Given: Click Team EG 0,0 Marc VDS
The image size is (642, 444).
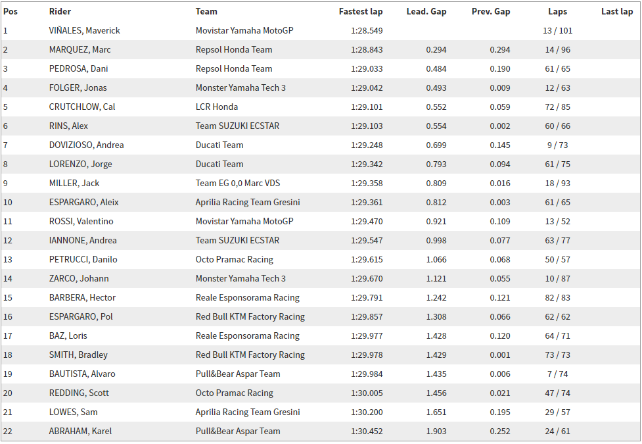Looking at the screenshot, I should click(x=238, y=184).
